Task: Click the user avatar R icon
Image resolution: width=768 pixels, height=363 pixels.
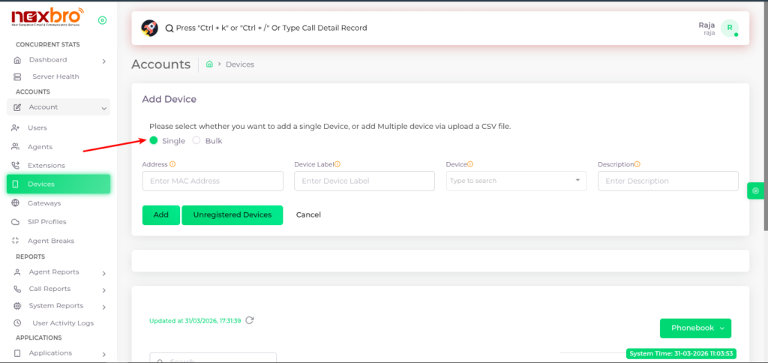Action: [x=729, y=28]
